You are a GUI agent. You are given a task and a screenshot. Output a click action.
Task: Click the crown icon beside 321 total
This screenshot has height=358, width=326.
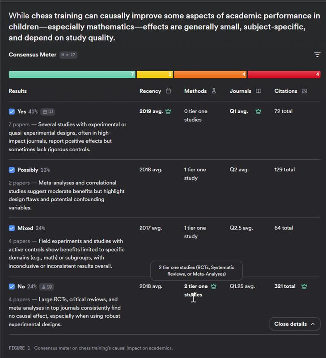[304, 286]
